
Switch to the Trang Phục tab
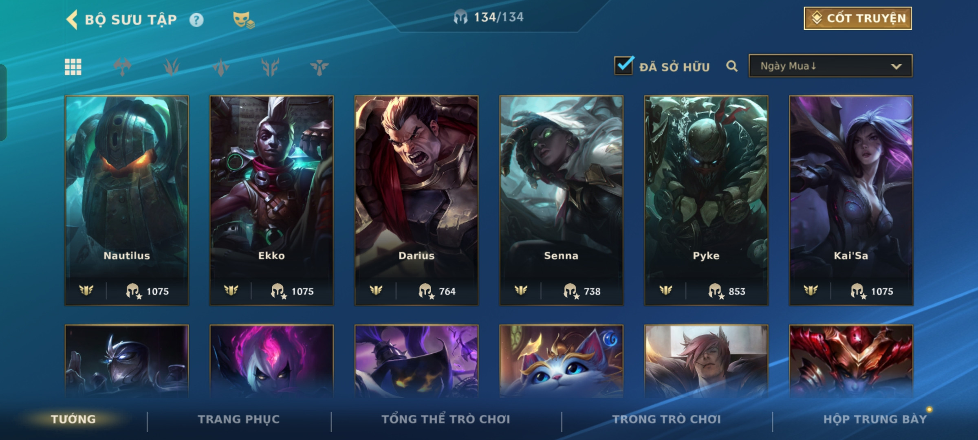click(239, 419)
